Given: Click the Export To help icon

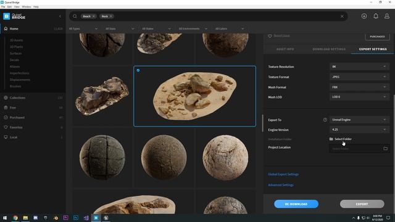Looking at the screenshot, I should pos(325,120).
